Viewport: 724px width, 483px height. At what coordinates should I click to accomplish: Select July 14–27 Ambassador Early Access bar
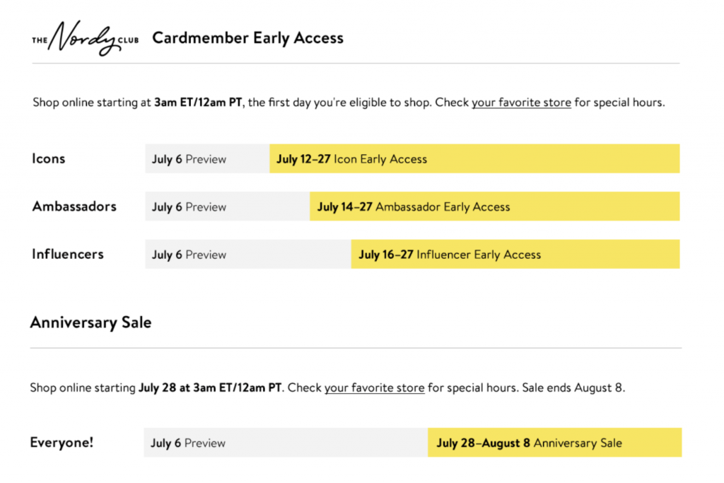point(494,206)
